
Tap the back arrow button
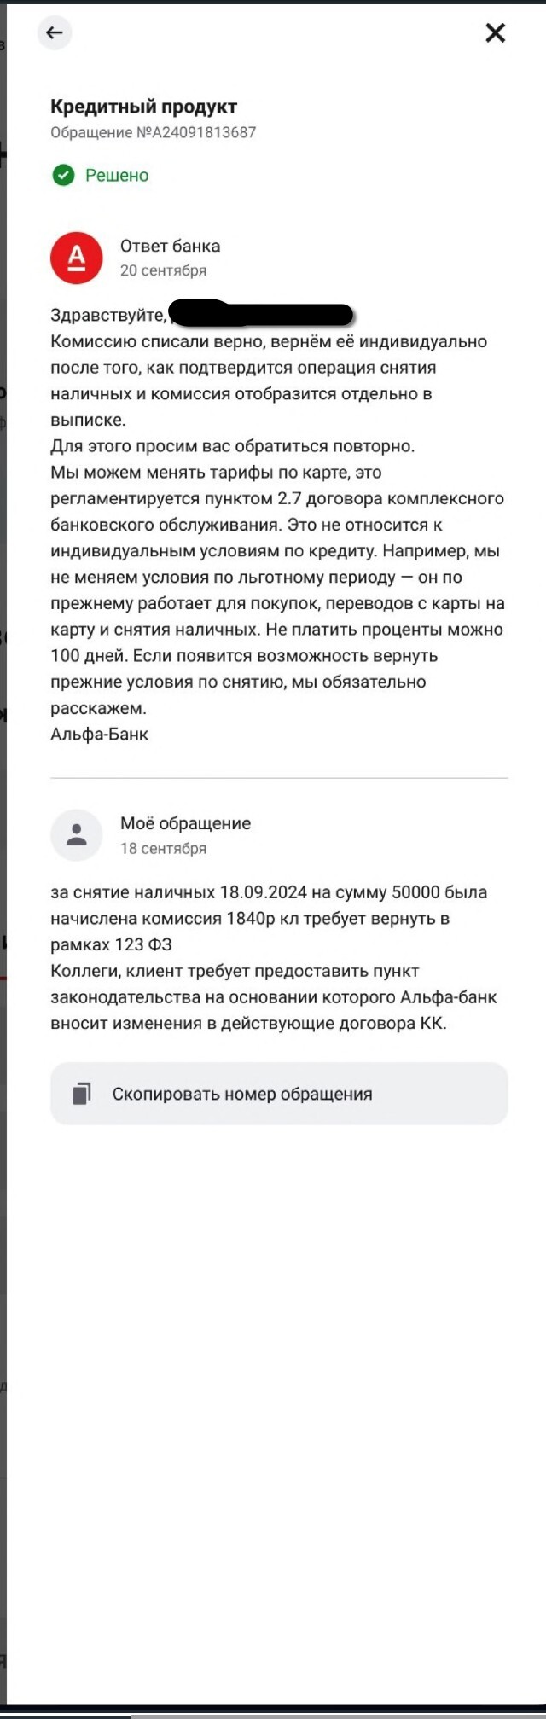coord(55,33)
